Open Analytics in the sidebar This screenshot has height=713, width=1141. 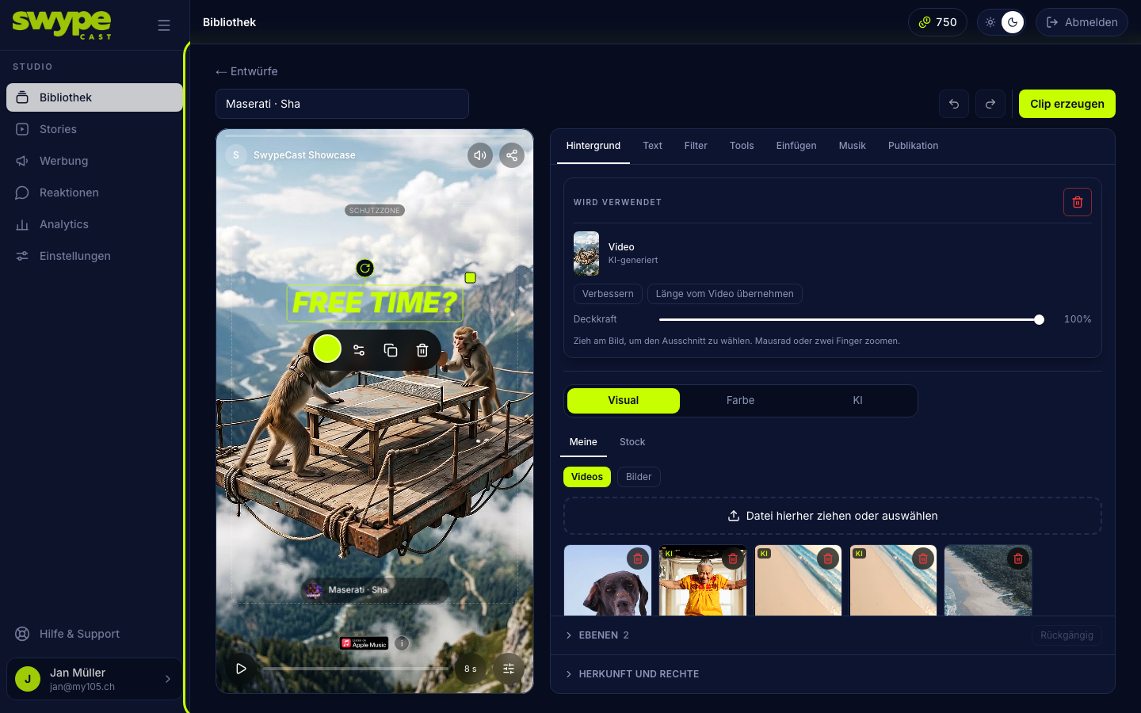coord(94,224)
